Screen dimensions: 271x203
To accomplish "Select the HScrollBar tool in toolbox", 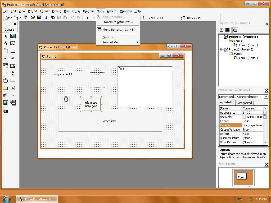I will [6, 73].
